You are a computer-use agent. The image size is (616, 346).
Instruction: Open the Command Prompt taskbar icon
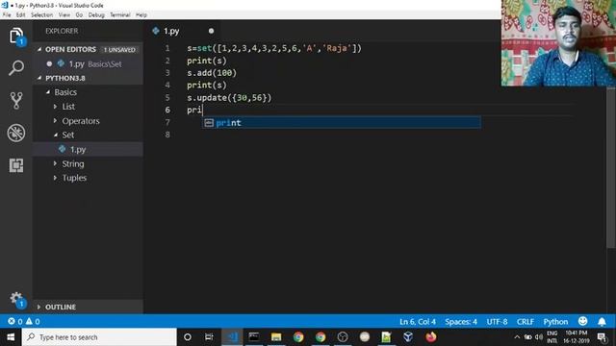coord(254,337)
